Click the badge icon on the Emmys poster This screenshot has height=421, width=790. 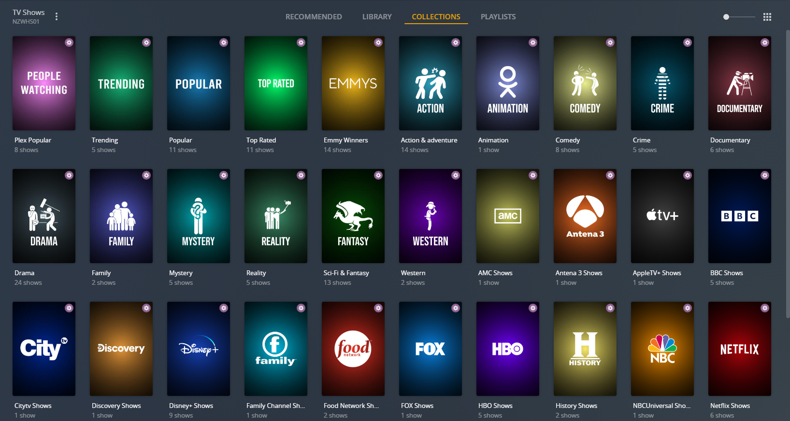coord(378,42)
